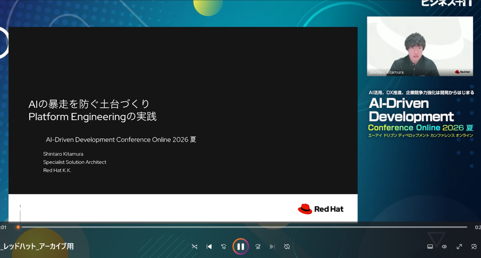Pause the video playback

pyautogui.click(x=240, y=246)
